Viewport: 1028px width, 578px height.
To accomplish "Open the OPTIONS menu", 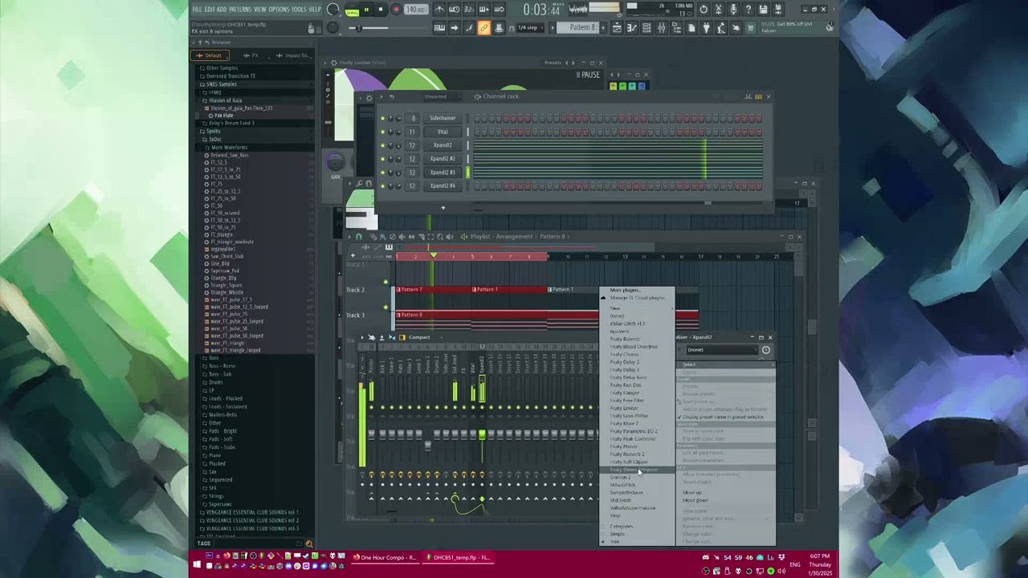I will [x=279, y=10].
